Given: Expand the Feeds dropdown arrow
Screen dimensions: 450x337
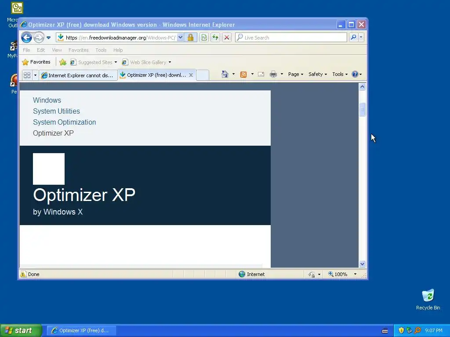Looking at the screenshot, I should [252, 74].
